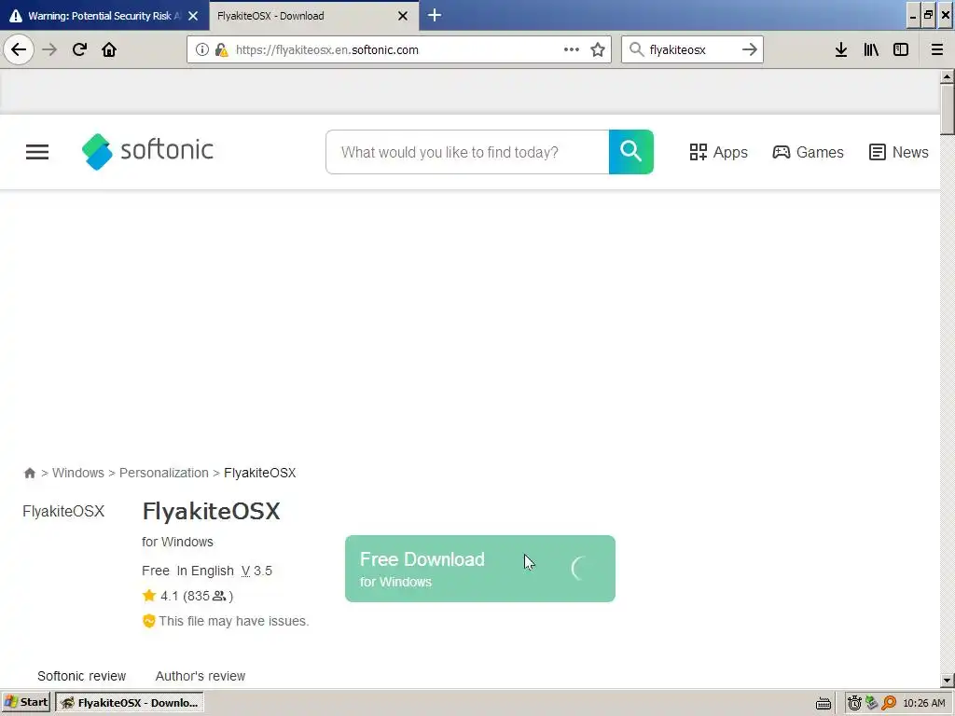Open the Windows Start menu
The height and width of the screenshot is (716, 955).
26,703
